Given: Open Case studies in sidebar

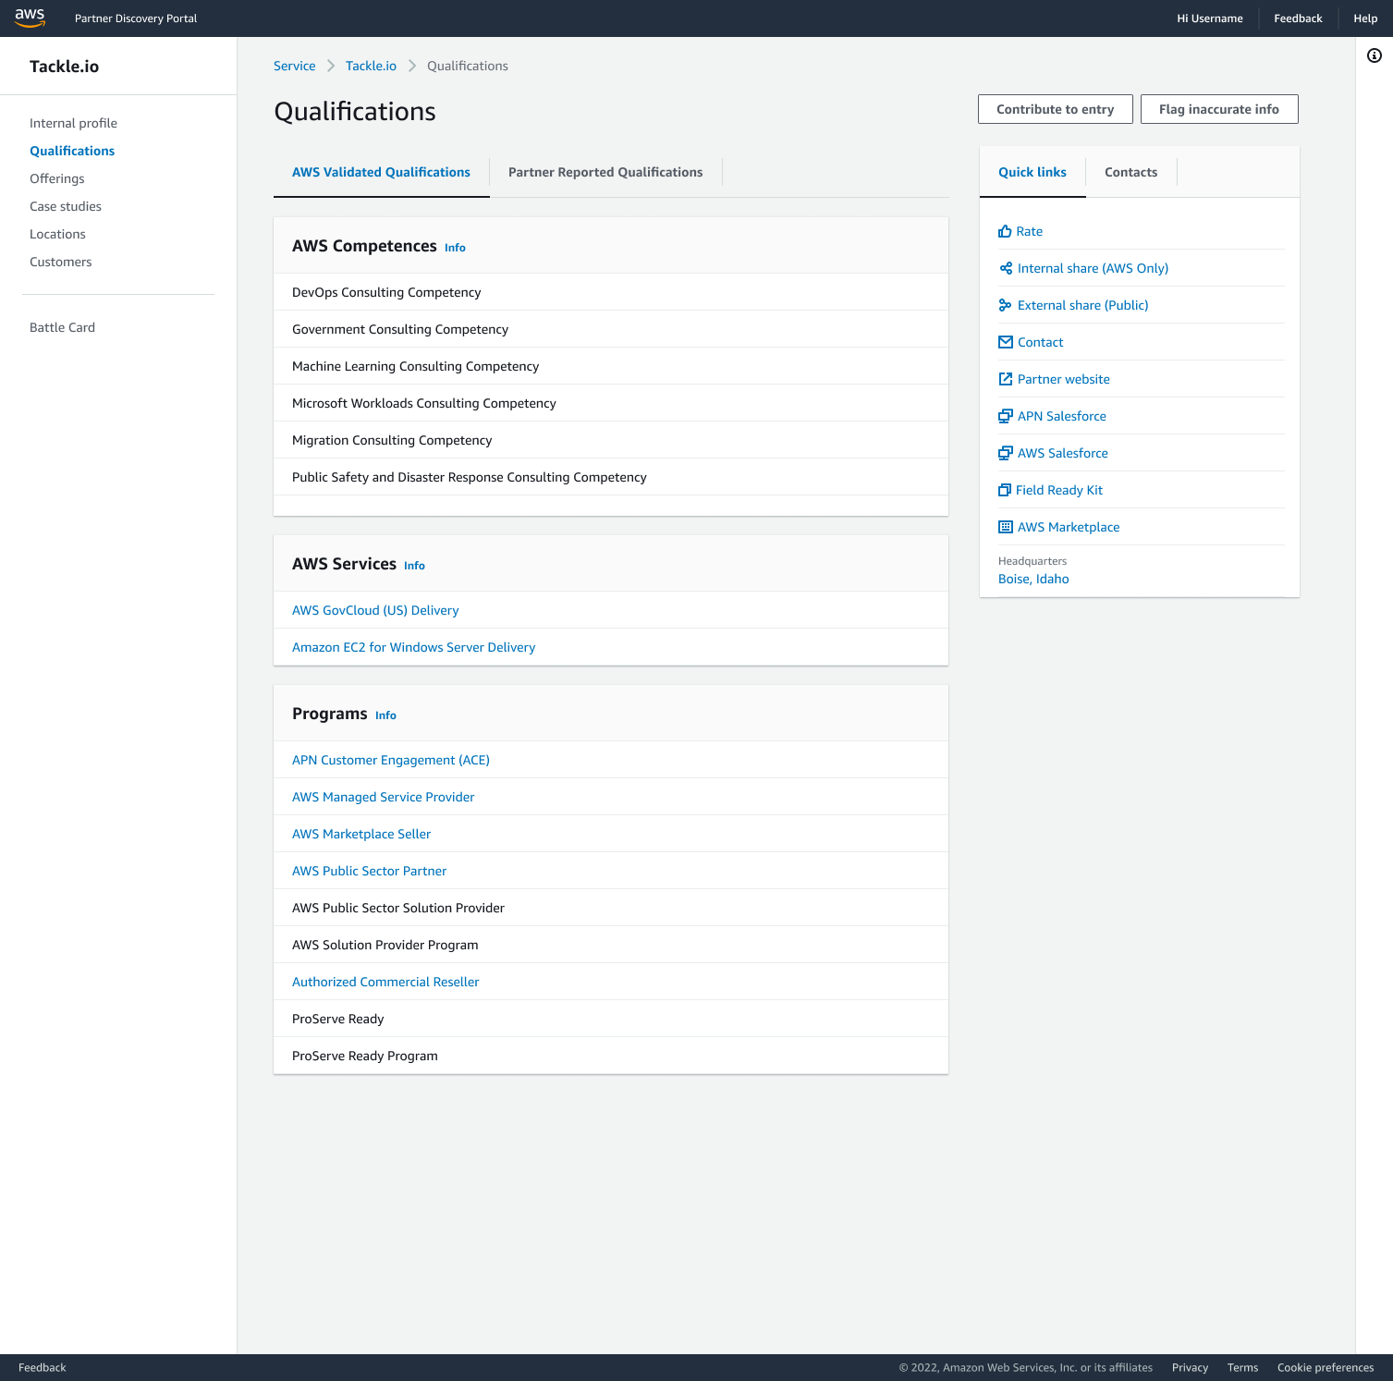Looking at the screenshot, I should [66, 206].
